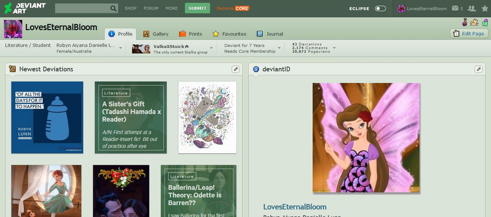Click the Gallery tab portrait icon
This screenshot has width=491, height=217.
coord(146,34)
